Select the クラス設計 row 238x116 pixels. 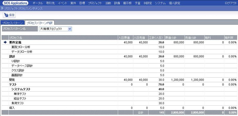click(119, 70)
